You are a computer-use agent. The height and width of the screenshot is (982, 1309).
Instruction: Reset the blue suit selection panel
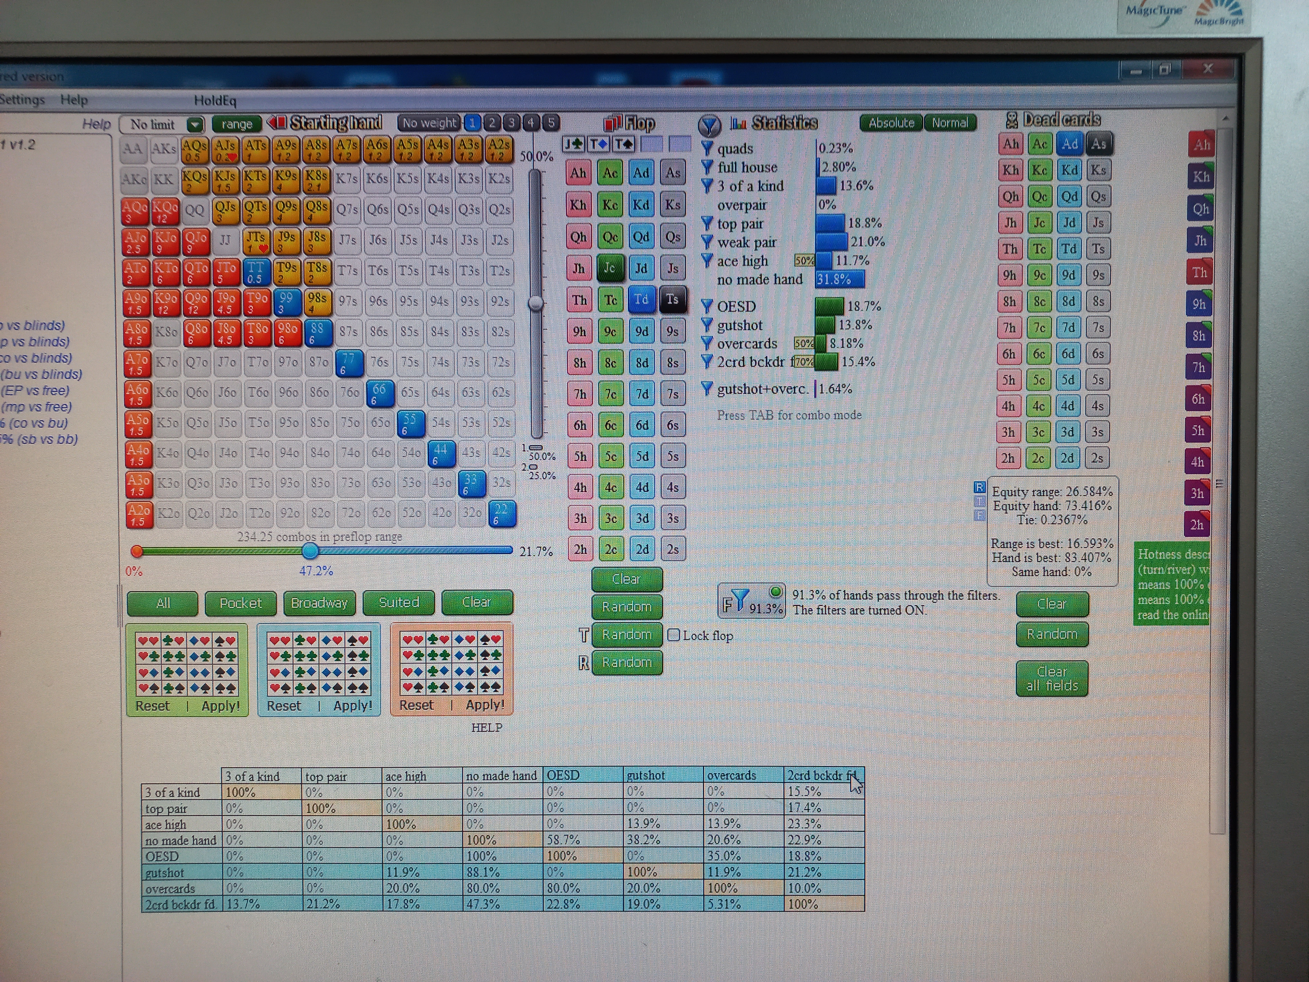tap(283, 706)
